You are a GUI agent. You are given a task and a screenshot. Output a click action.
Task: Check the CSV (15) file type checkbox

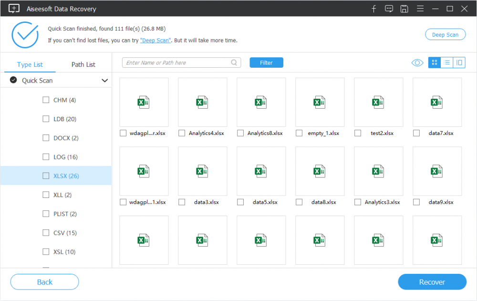[46, 232]
